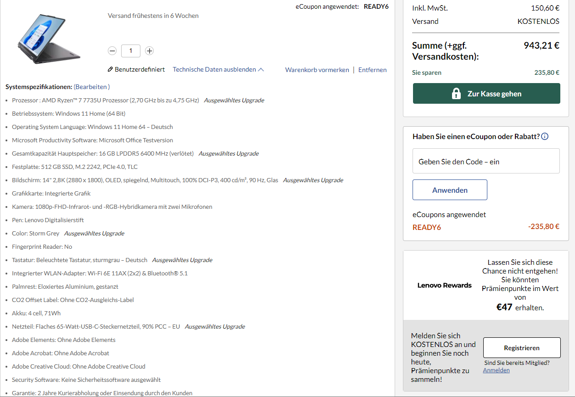The image size is (575, 397).
Task: Click the Microsoft Productivity Software line
Action: click(92, 140)
